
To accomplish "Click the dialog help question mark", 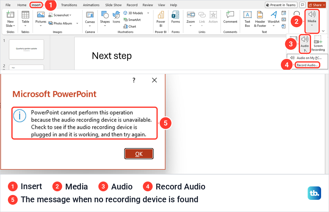I will [x=134, y=80].
